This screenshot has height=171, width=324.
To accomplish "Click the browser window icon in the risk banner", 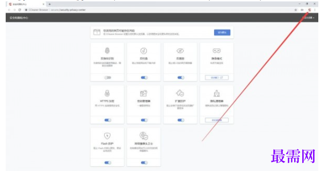I will [97, 32].
